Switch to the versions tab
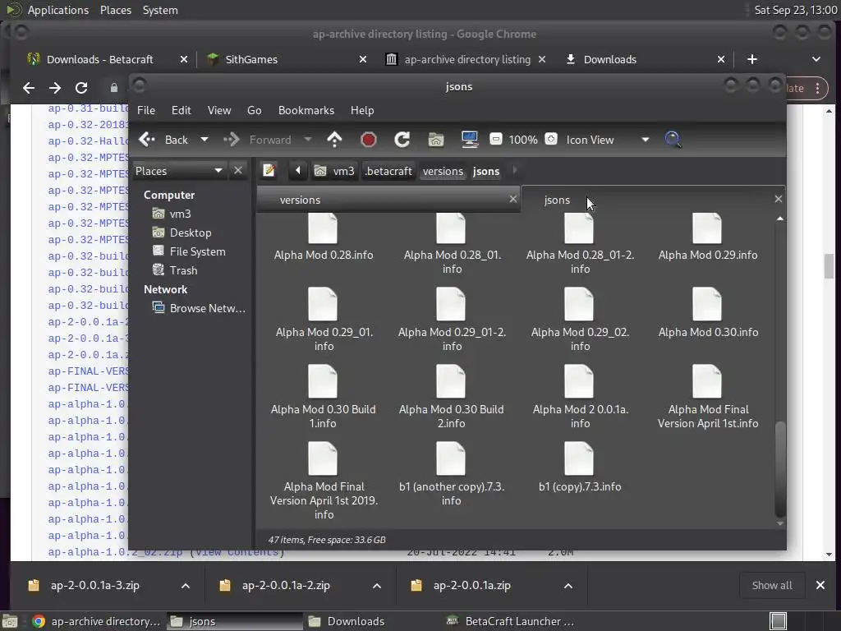Viewport: 841px width, 631px height. tap(300, 200)
